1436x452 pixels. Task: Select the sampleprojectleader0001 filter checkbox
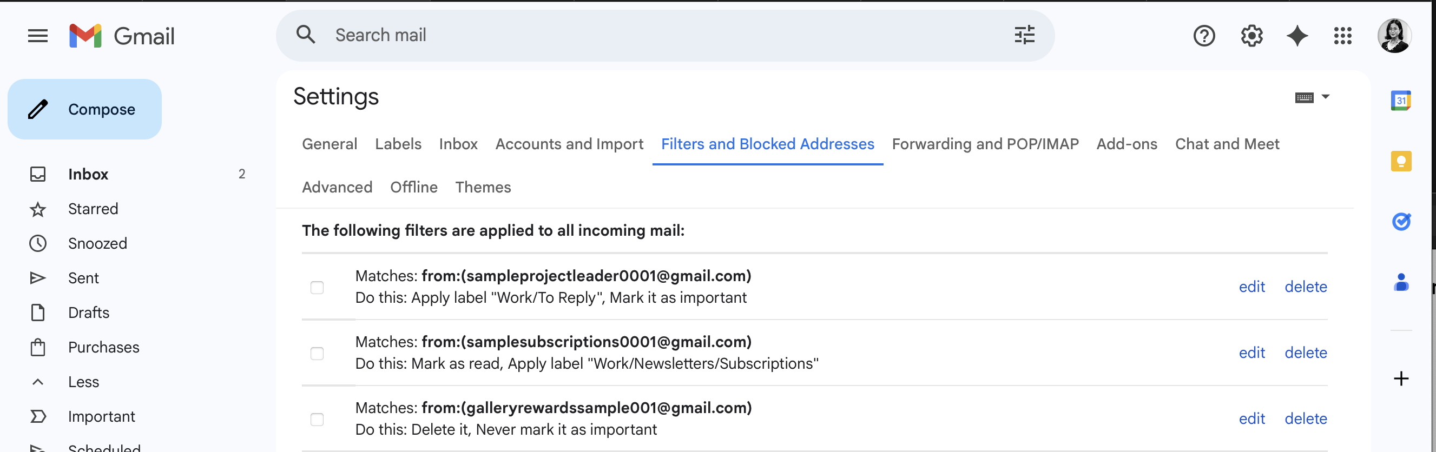pos(317,288)
